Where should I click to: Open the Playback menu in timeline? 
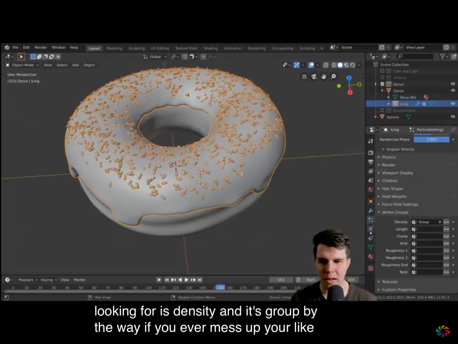pyautogui.click(x=28, y=280)
